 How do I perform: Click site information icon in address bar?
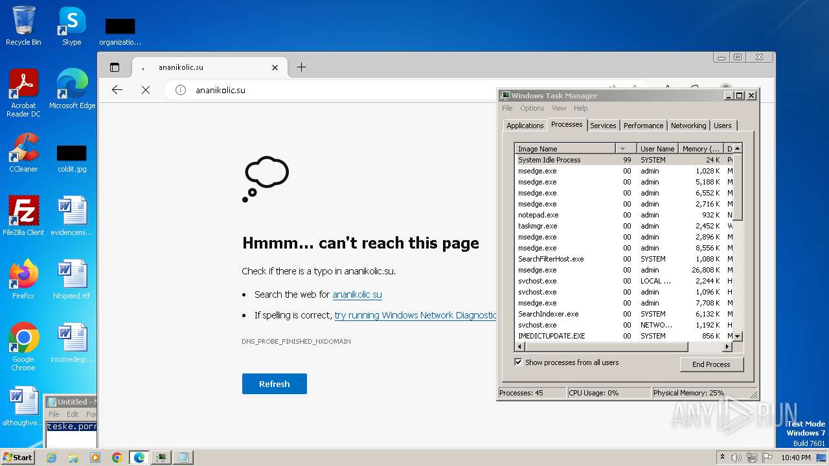[x=181, y=90]
